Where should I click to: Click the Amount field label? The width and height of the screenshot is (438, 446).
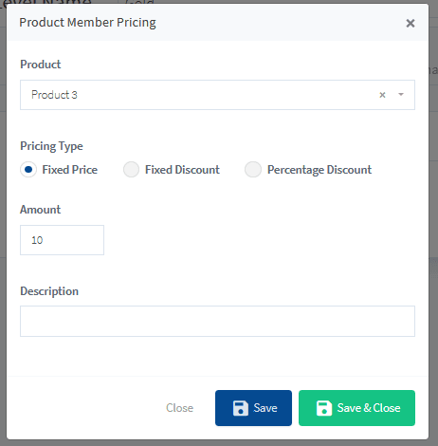pyautogui.click(x=40, y=210)
